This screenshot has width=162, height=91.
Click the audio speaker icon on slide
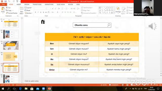pos(152,26)
